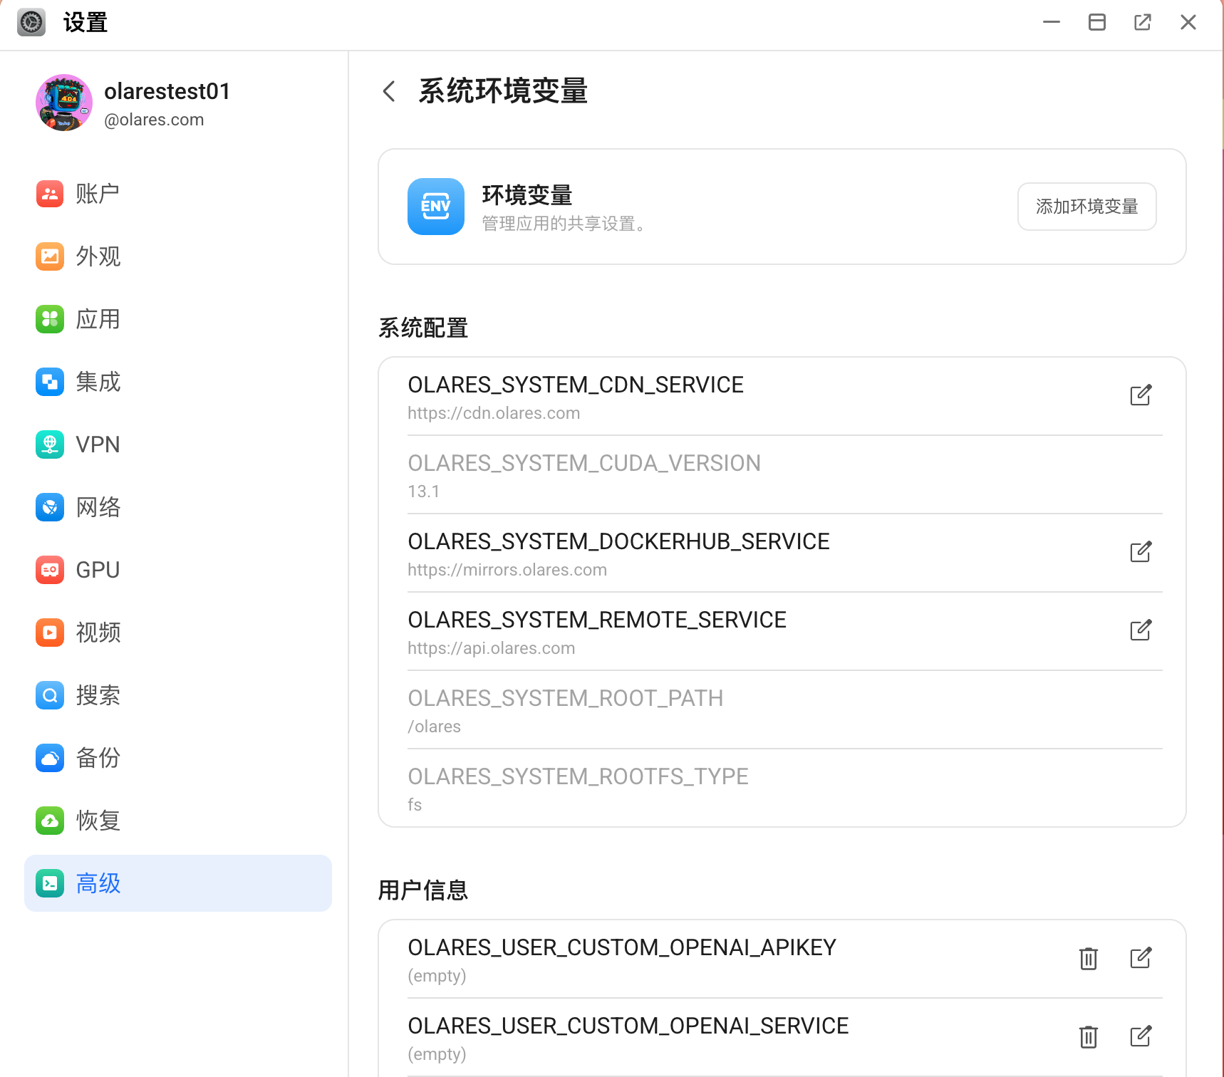1224x1077 pixels.
Task: Click the 添加环境变量 button
Action: [x=1086, y=207]
